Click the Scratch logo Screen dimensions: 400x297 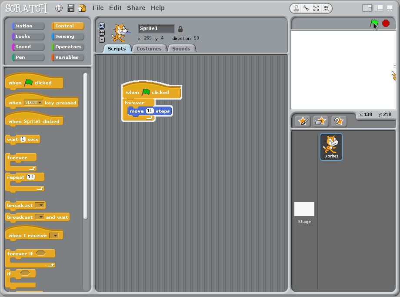[26, 8]
